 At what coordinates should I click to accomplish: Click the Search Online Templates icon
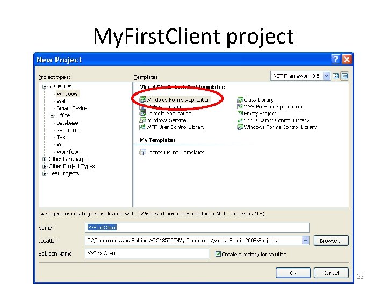tap(142, 153)
